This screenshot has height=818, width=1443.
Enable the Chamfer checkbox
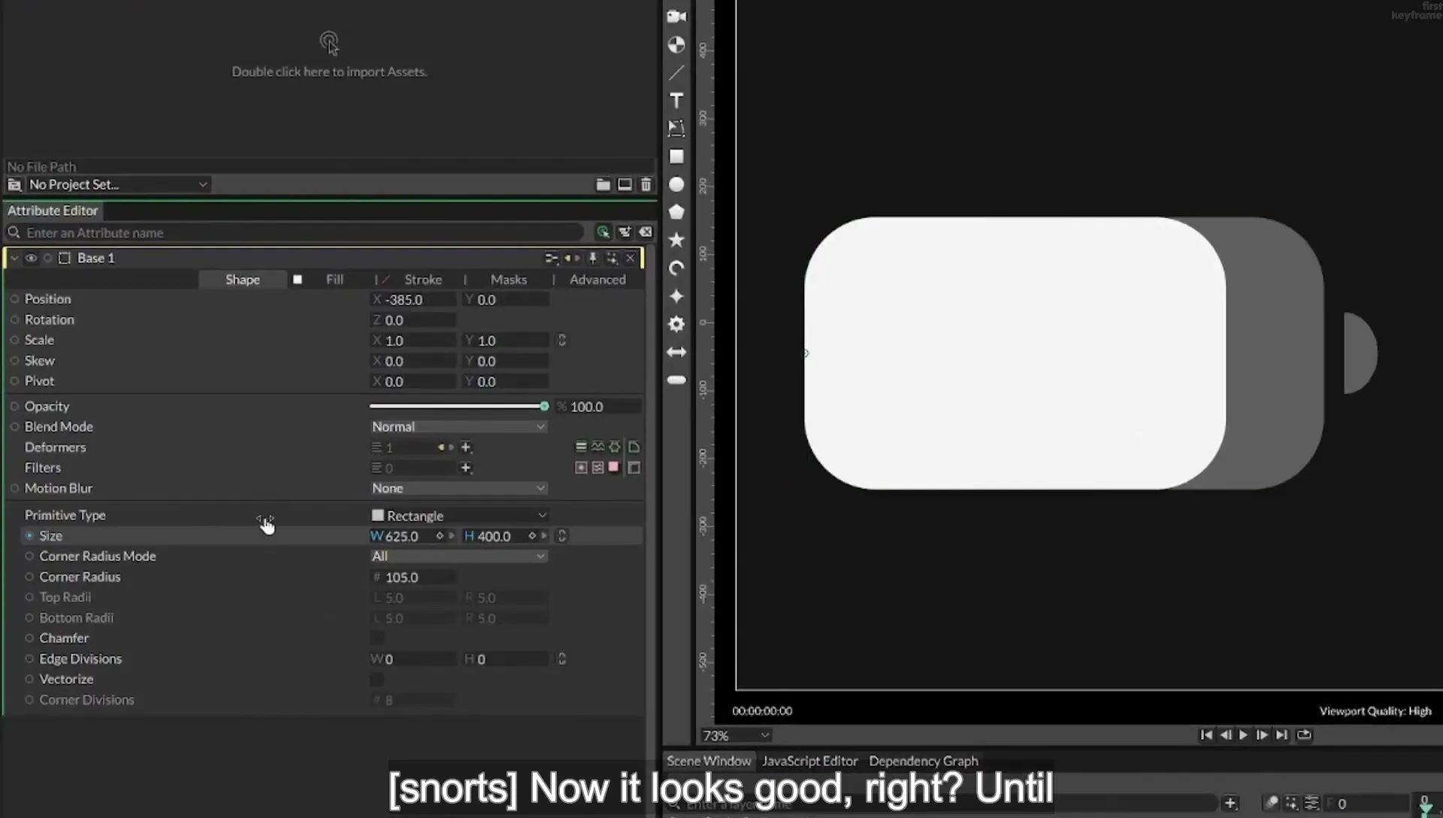pyautogui.click(x=377, y=638)
